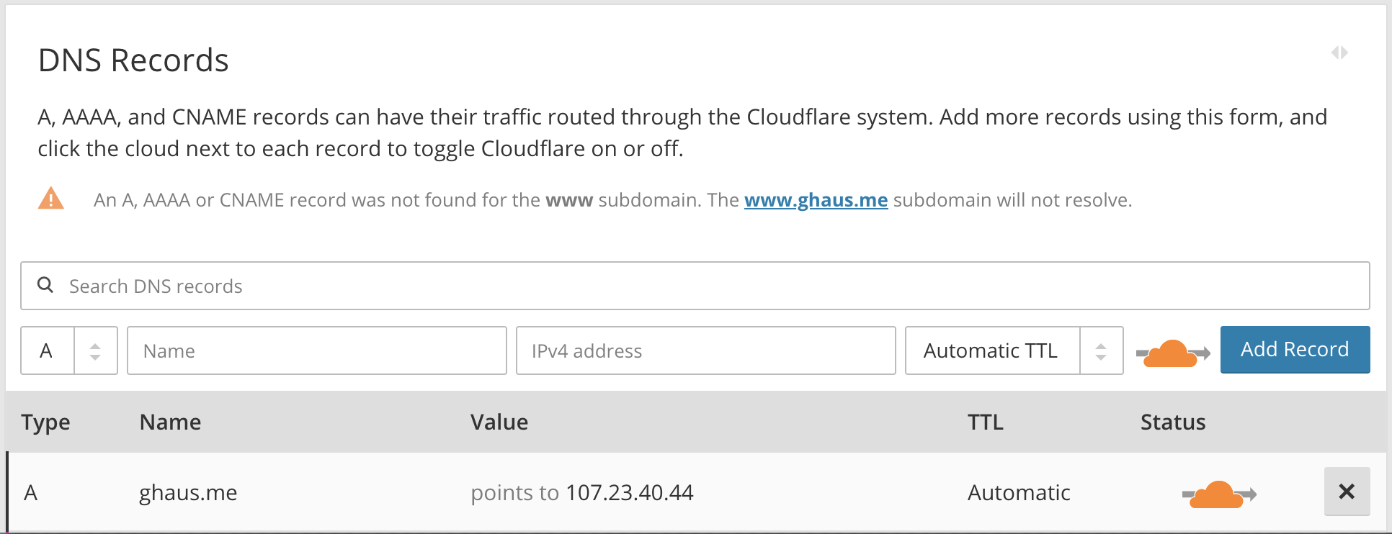Click the Name column header
Screen dimensions: 1392x534
click(170, 422)
